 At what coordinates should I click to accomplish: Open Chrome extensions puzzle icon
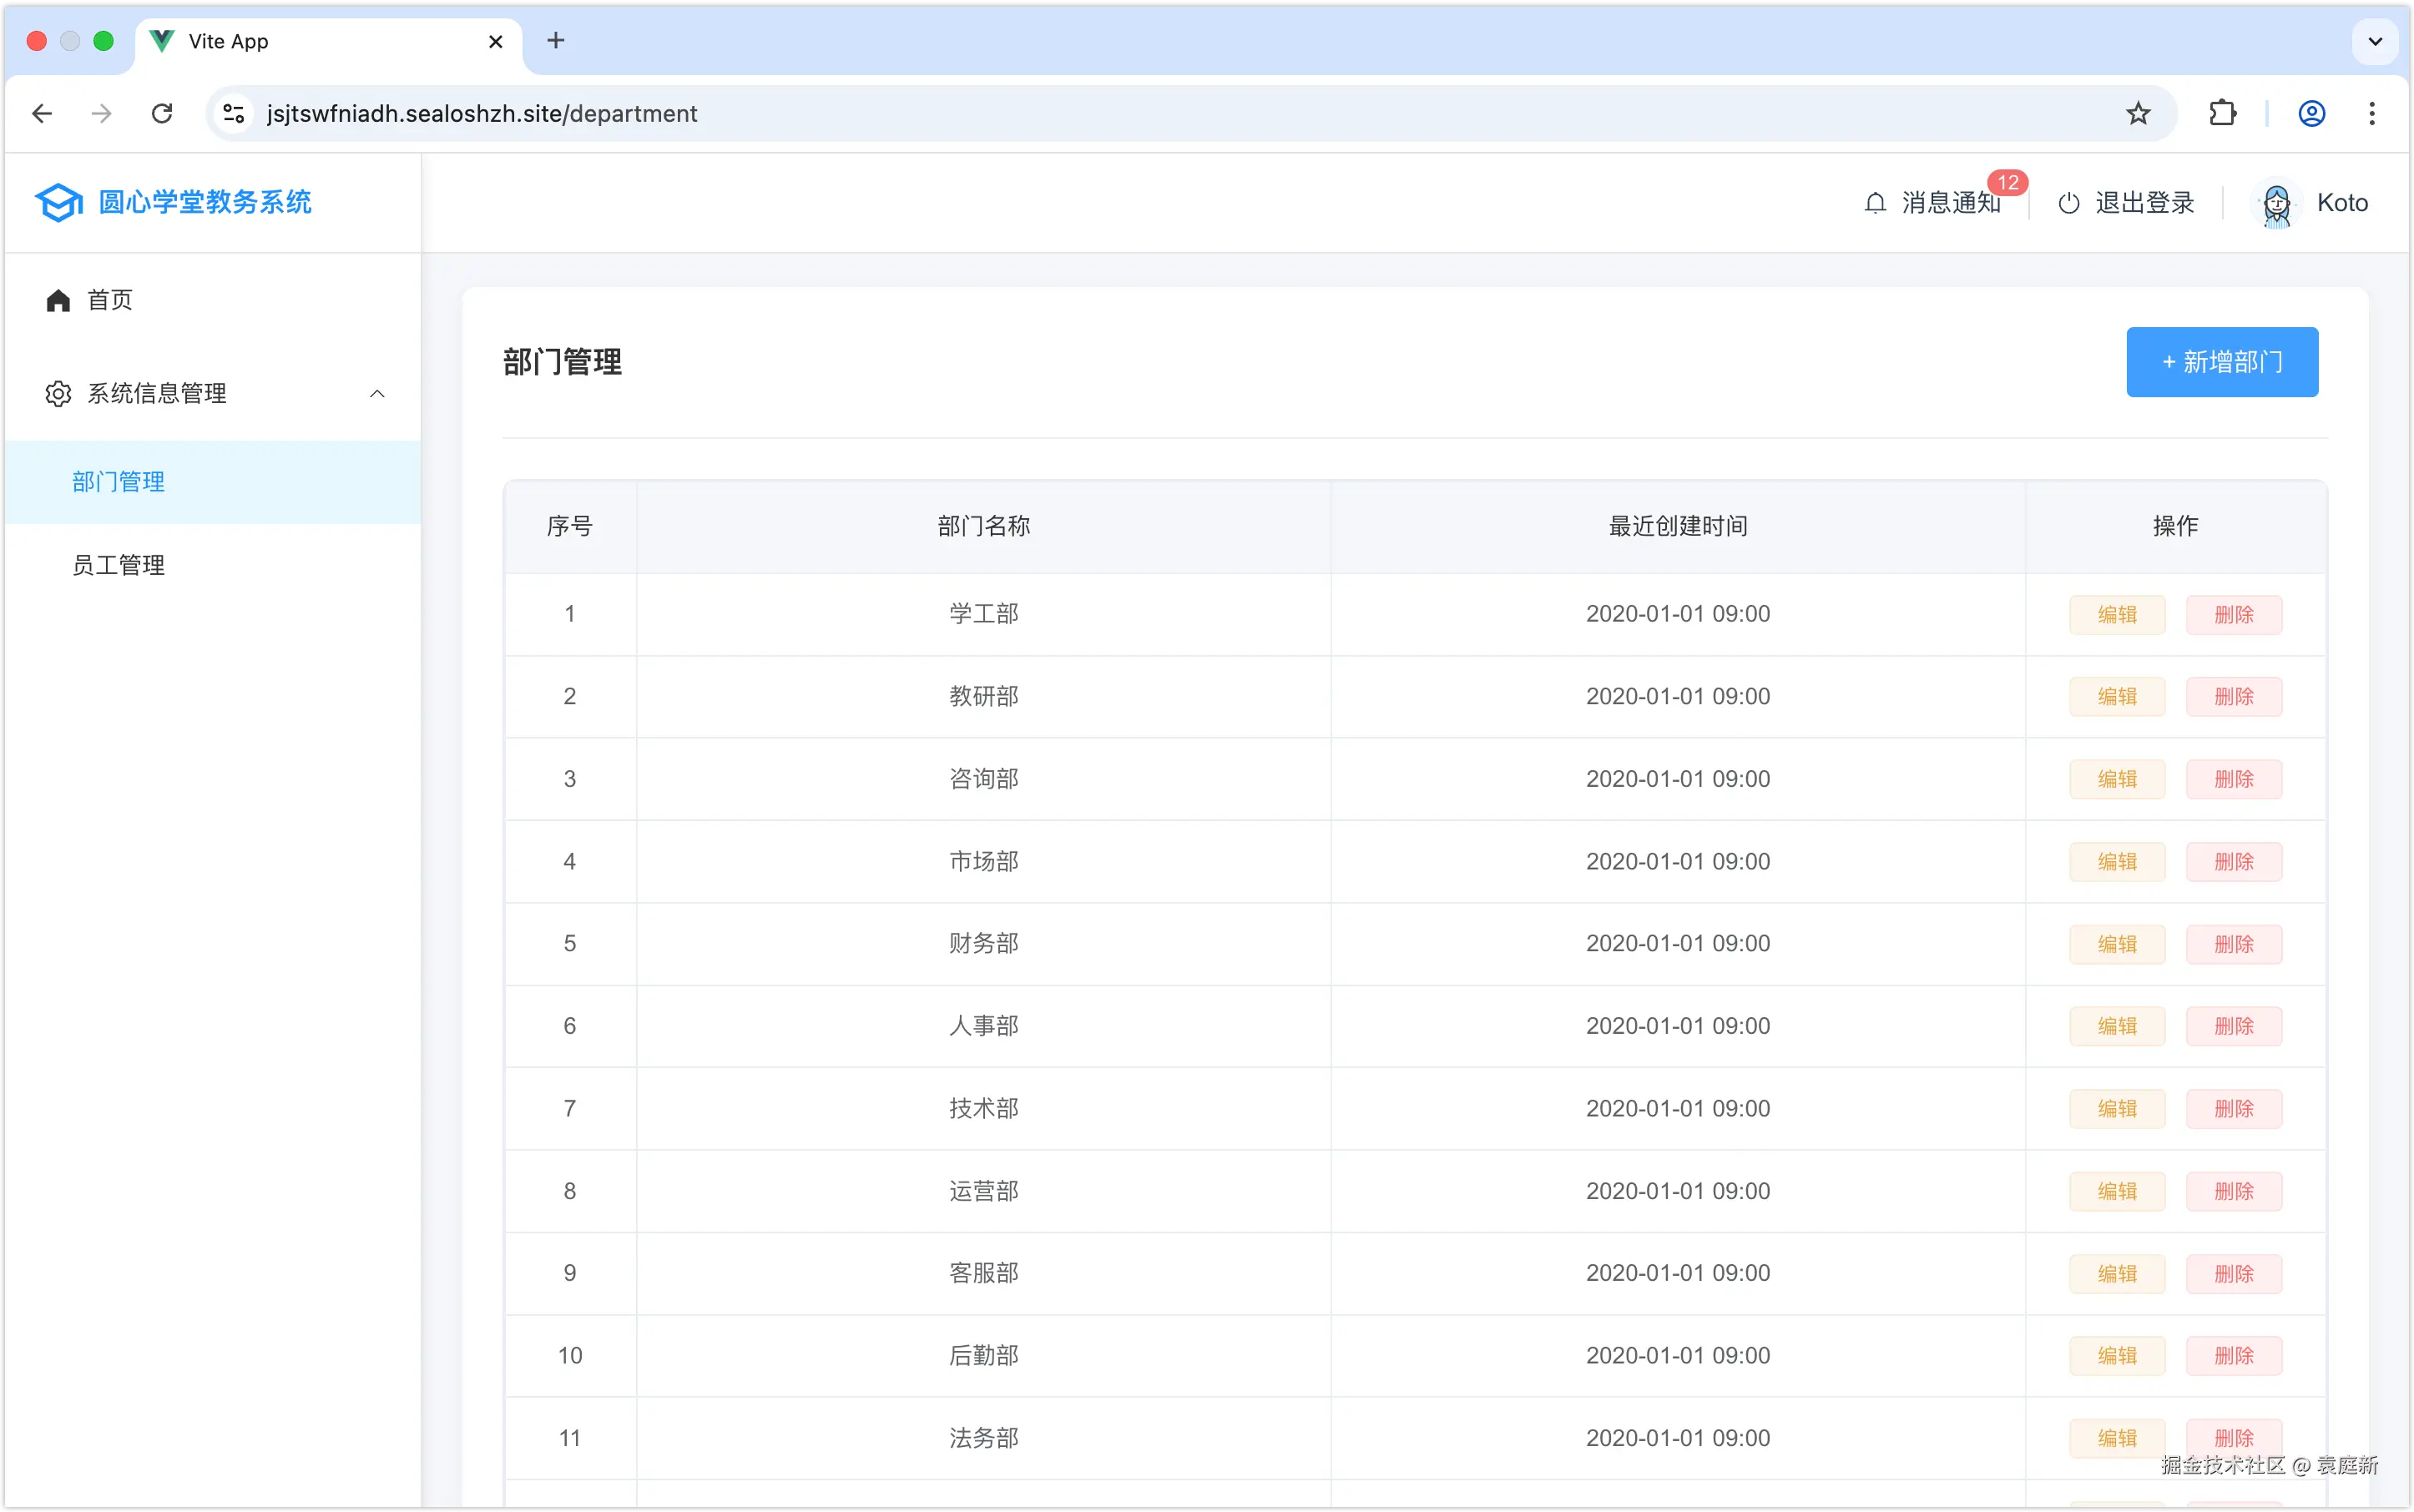click(2222, 113)
